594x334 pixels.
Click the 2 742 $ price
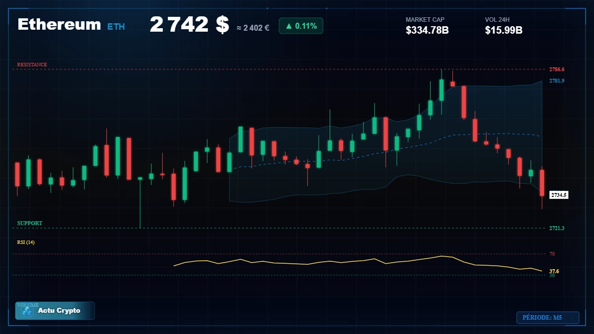point(190,25)
